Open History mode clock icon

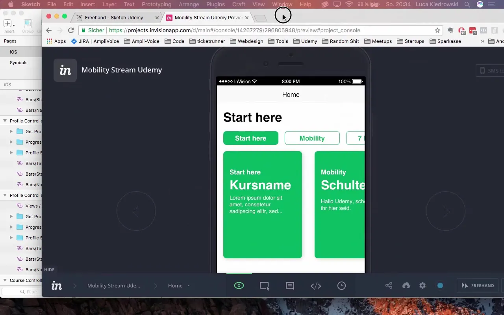[x=341, y=286]
